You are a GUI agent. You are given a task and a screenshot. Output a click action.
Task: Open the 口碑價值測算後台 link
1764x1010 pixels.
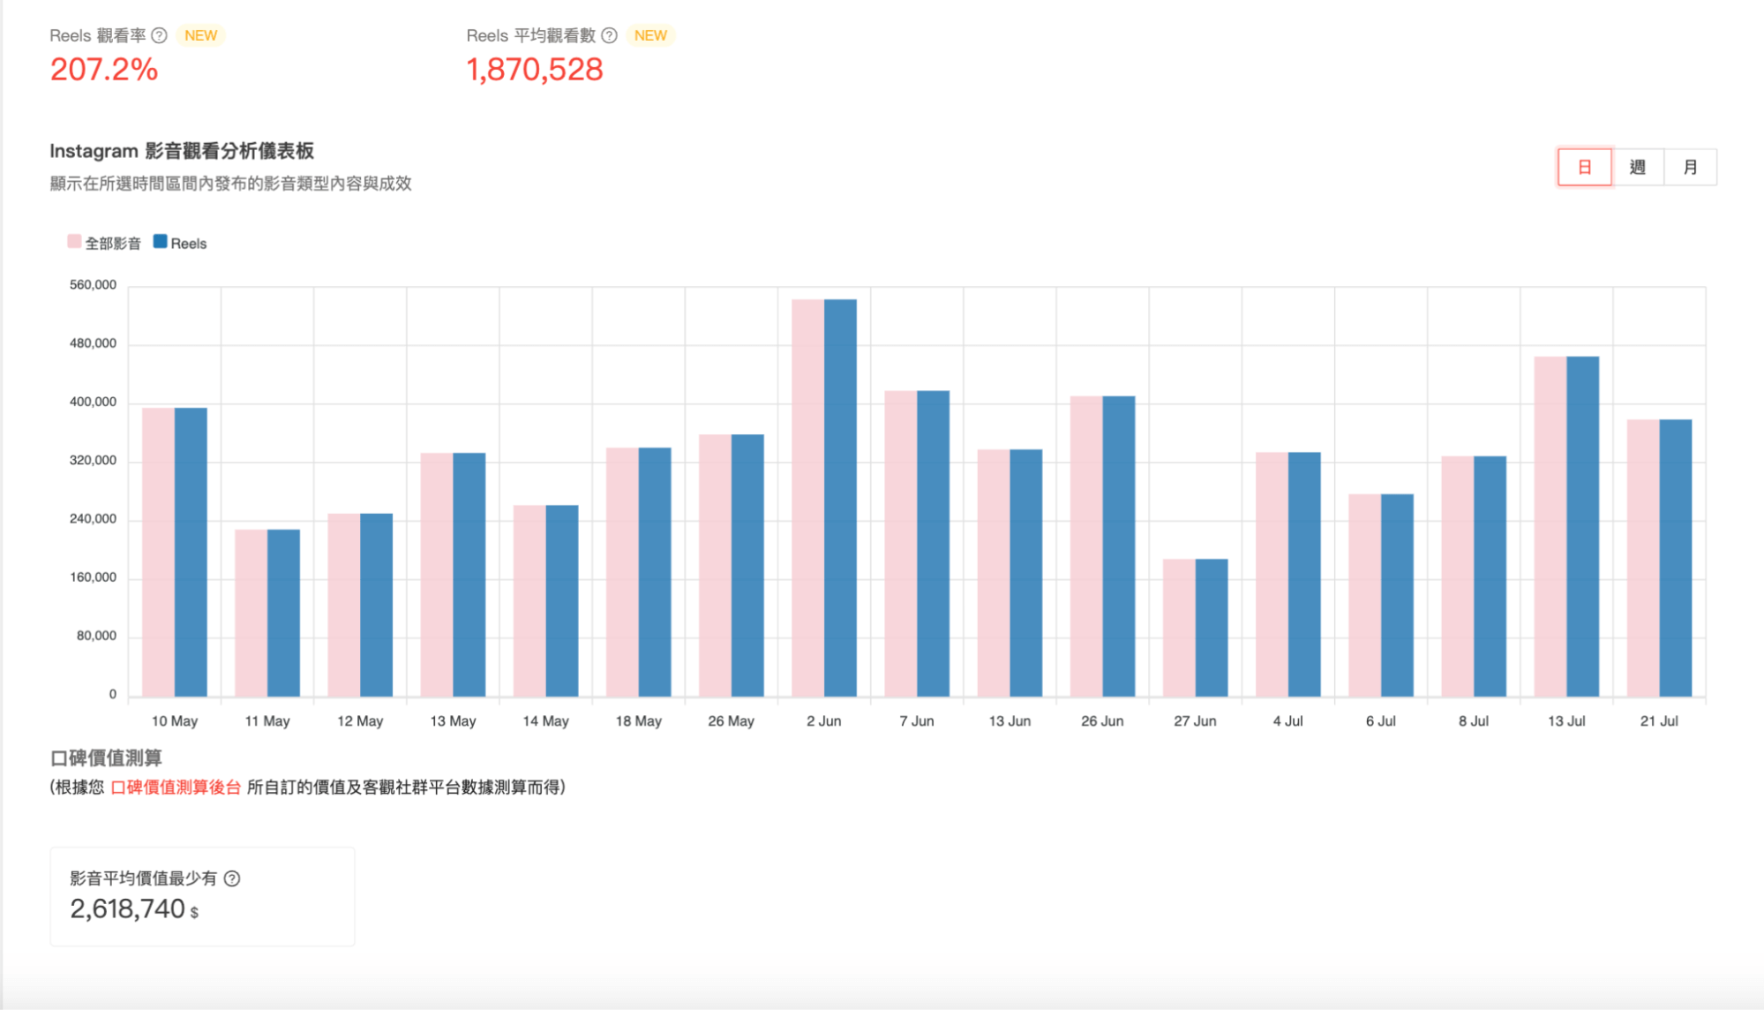point(176,787)
